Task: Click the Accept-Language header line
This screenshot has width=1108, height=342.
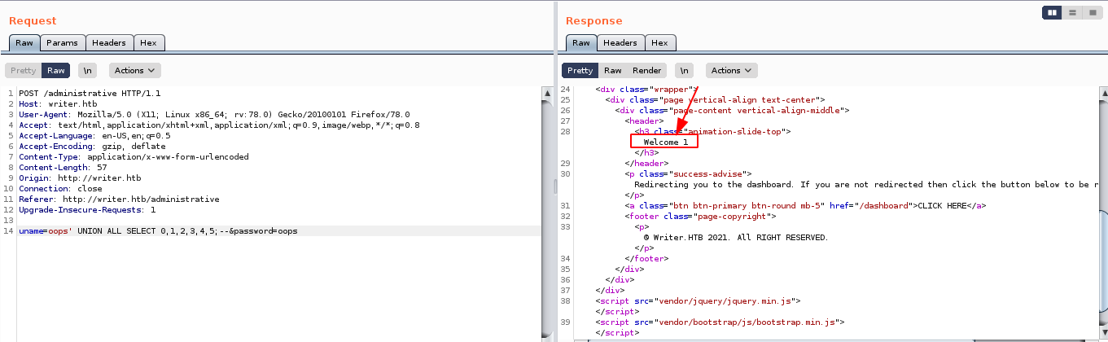Action: (x=94, y=135)
